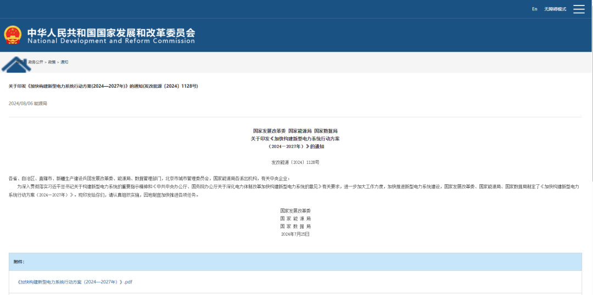
Task: Click heading 国家发展改革委 国家能源局 国家数据局
Action: (295, 131)
